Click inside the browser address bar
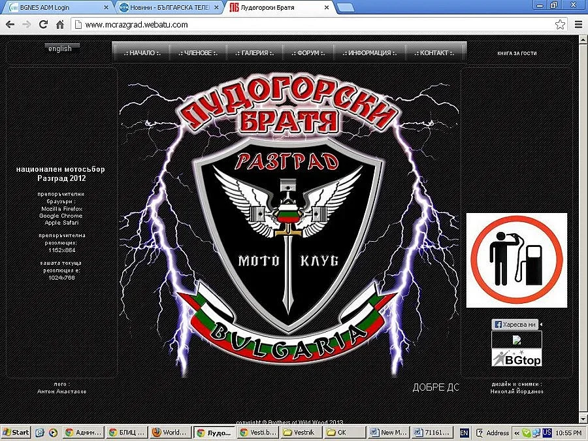The image size is (588, 441). [x=196, y=23]
